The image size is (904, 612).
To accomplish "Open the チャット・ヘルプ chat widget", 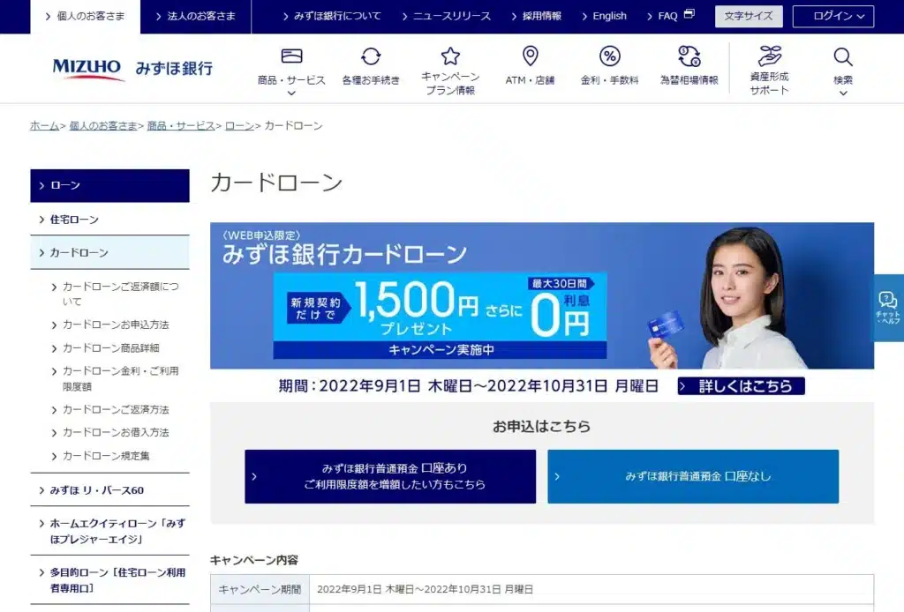I will click(x=888, y=308).
